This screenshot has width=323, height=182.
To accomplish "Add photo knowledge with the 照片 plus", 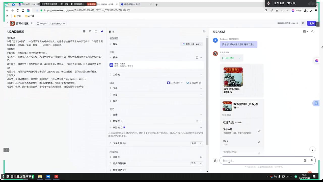I will (201, 101).
